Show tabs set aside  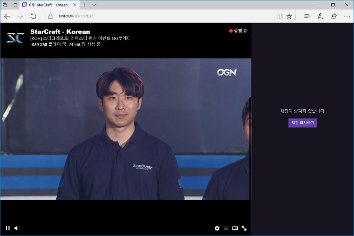(5, 5)
